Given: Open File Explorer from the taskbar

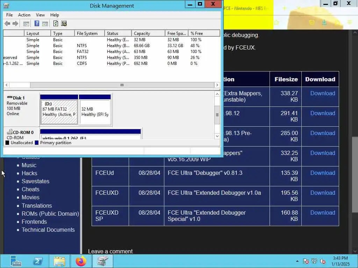Looking at the screenshot, I should [x=59, y=261].
